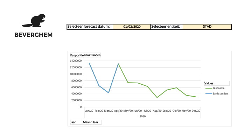Click the beaver logo icon
This screenshot has height=140, width=245.
pyautogui.click(x=34, y=21)
